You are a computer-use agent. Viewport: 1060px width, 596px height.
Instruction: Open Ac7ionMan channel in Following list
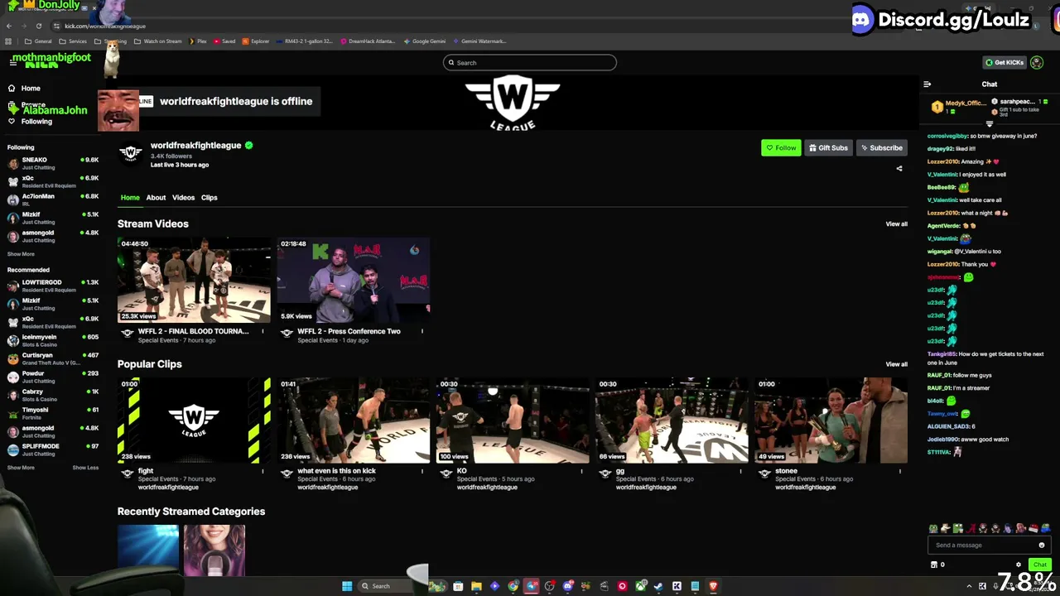(52, 199)
